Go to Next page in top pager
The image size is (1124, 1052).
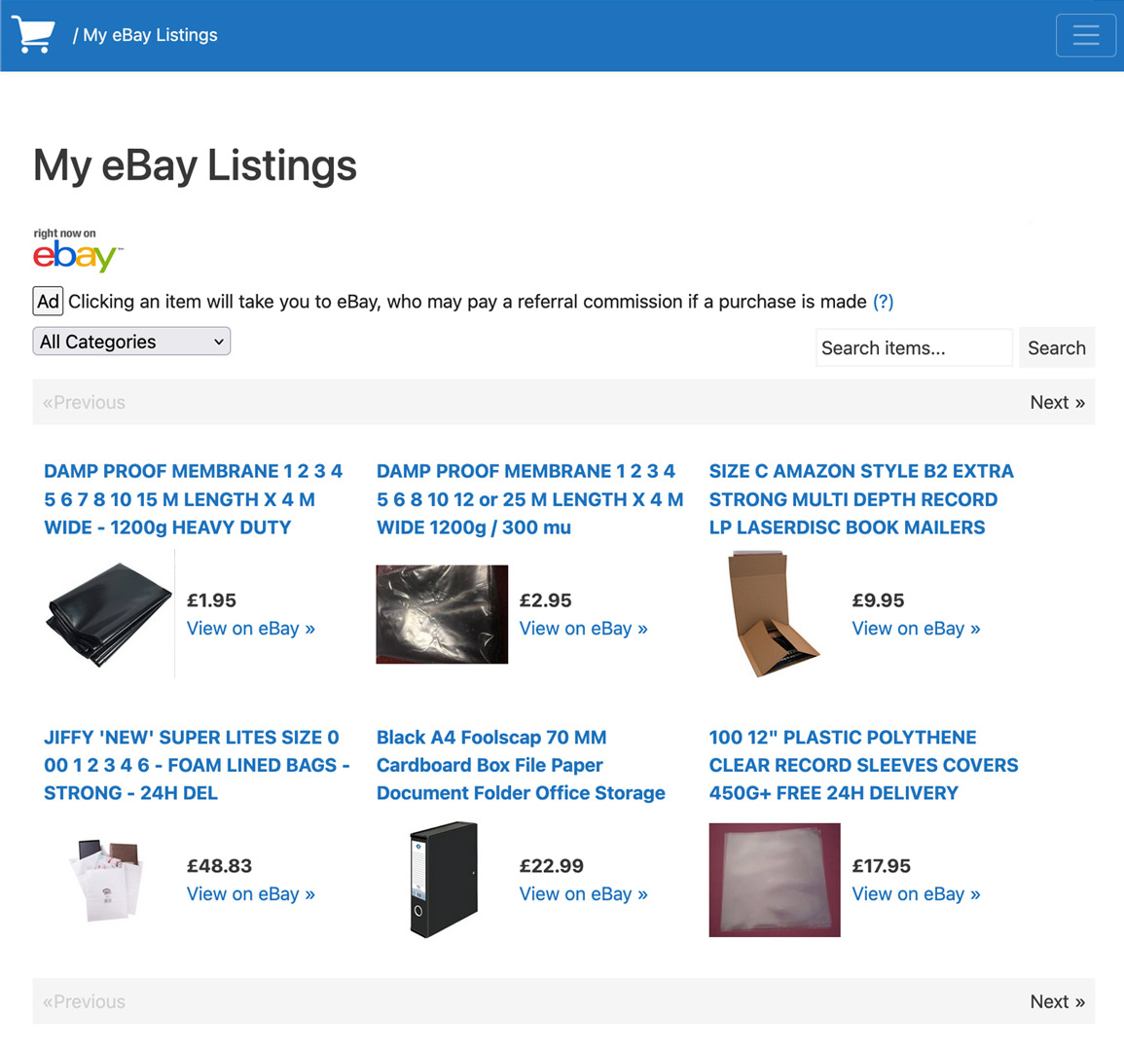tap(1057, 402)
